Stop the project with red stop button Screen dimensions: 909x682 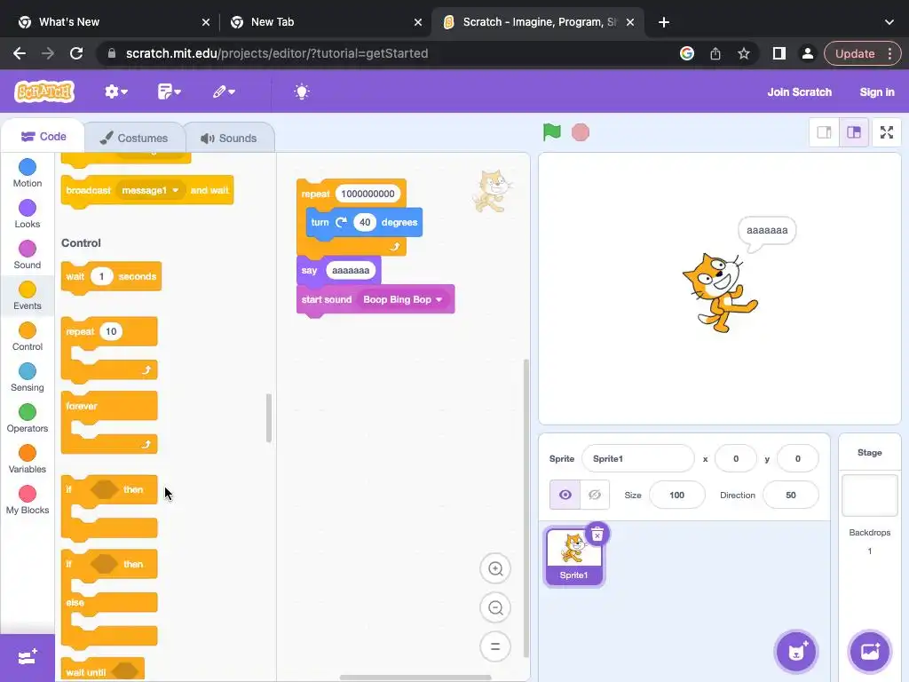pyautogui.click(x=581, y=132)
